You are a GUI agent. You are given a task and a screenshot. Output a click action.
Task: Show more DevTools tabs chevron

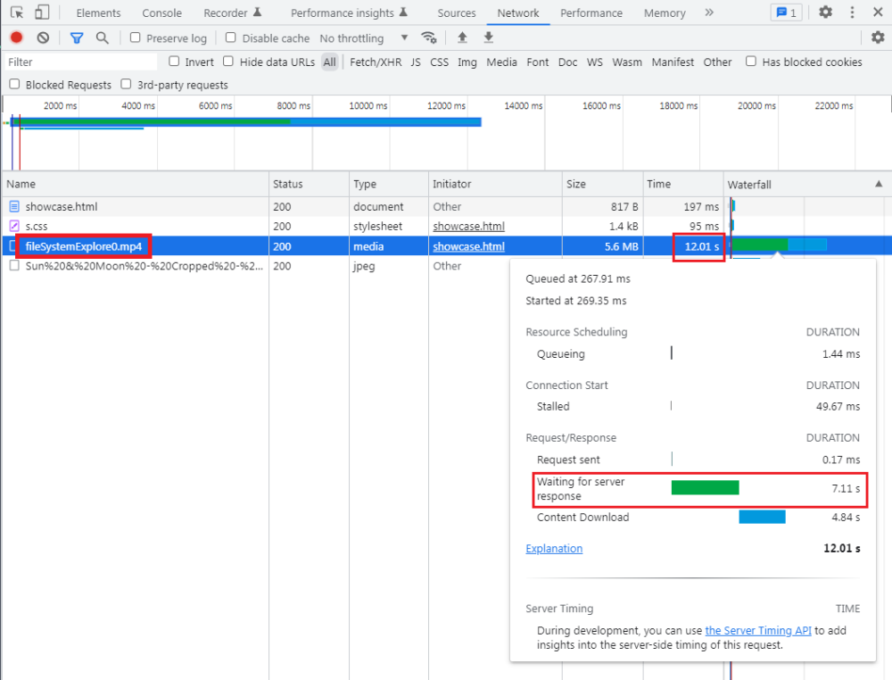[x=709, y=12]
